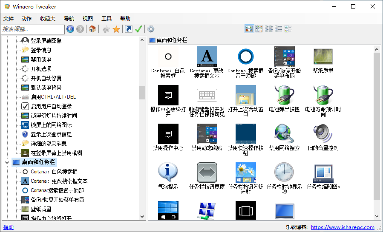Viewport: 383px width, 232px height.
Task: Open the 备份/恢复开始菜单布局 tile
Action: pos(284,62)
